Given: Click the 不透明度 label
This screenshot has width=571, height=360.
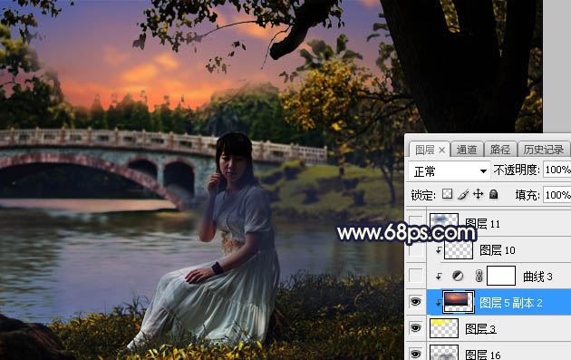Looking at the screenshot, I should (x=517, y=170).
